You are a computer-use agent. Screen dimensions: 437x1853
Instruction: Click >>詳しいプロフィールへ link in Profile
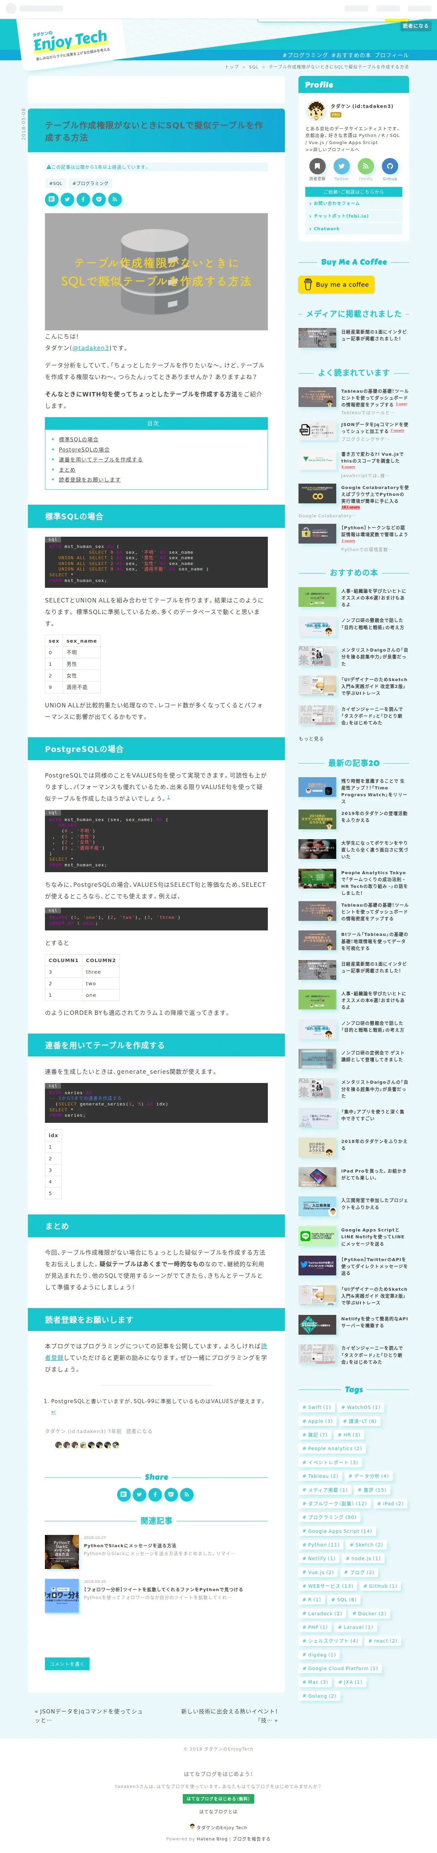click(332, 150)
